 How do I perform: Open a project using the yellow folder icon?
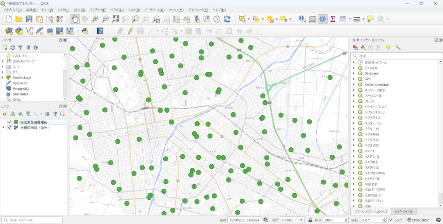[19, 19]
